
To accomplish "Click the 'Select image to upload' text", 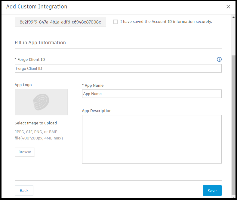I will (36, 123).
